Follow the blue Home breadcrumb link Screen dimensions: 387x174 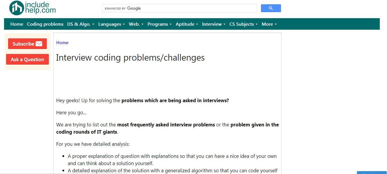(x=62, y=43)
